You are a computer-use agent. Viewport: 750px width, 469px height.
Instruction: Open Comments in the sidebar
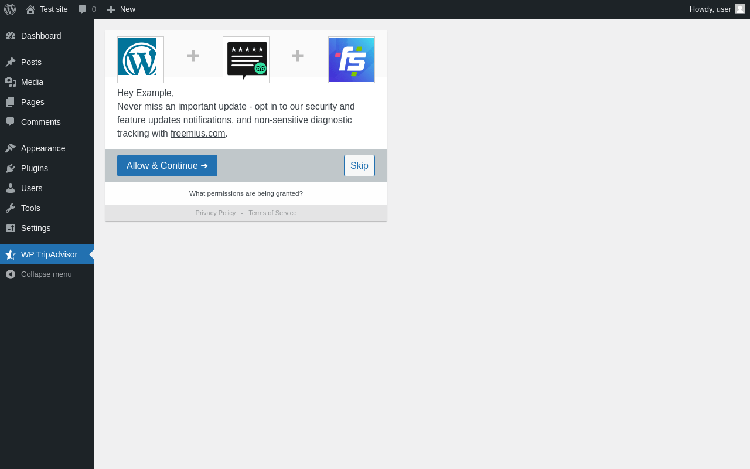coord(47,122)
